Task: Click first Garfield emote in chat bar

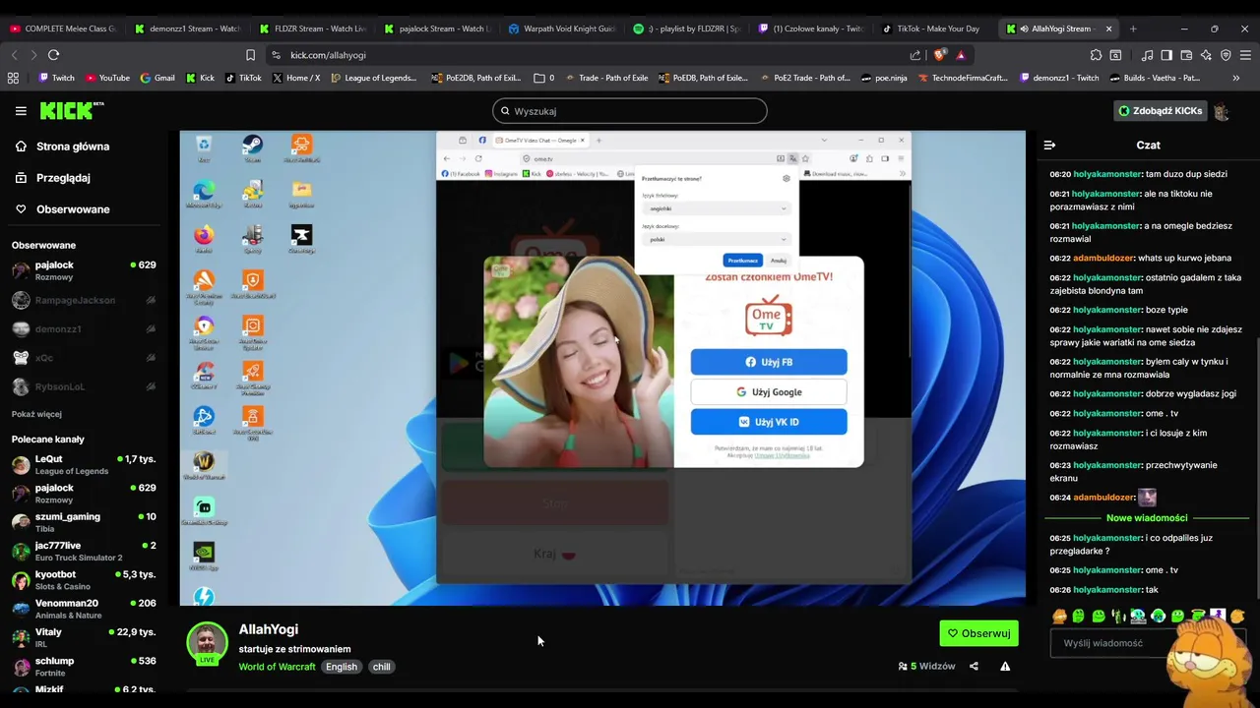Action: click(x=1059, y=617)
